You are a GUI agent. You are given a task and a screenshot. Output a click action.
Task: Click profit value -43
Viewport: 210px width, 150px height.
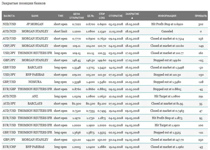coord(201,147)
